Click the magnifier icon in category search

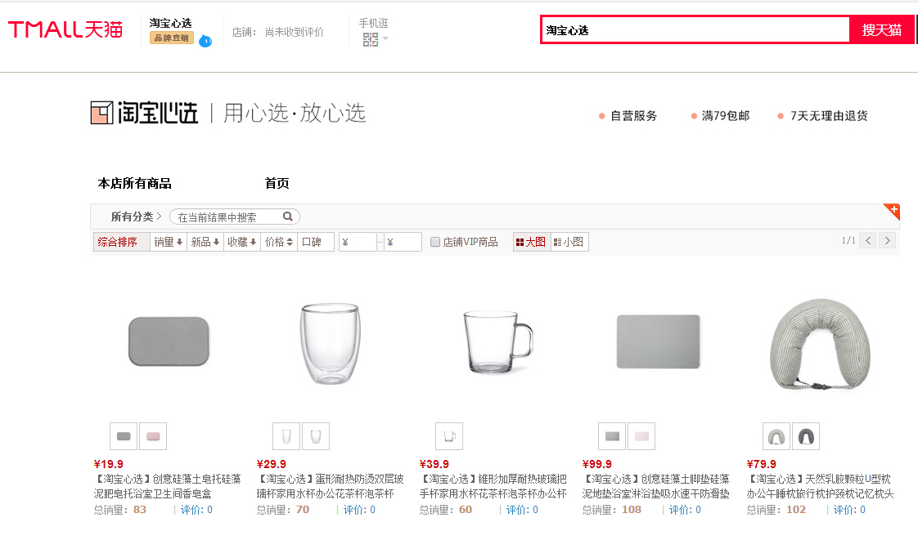tap(288, 217)
